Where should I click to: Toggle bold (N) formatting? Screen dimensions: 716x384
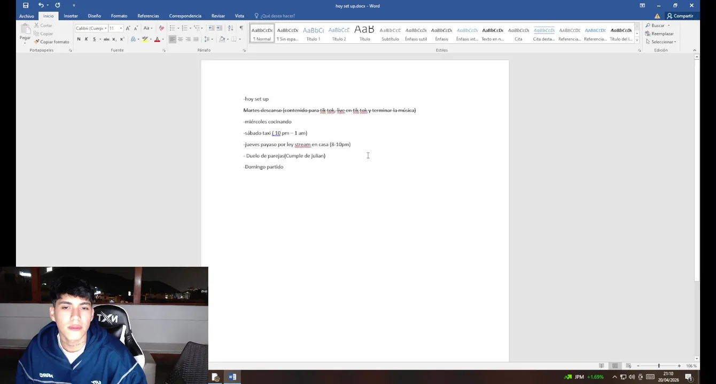[x=79, y=39]
